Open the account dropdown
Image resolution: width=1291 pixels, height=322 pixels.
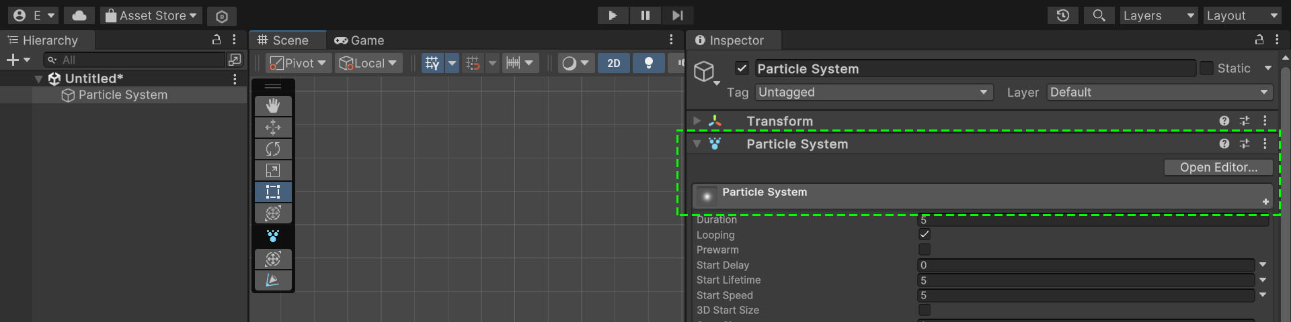tap(33, 15)
